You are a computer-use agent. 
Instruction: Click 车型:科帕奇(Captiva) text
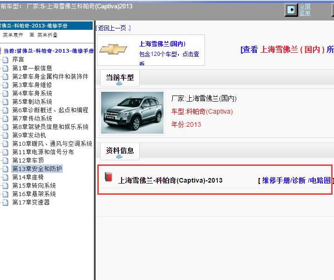click(202, 111)
